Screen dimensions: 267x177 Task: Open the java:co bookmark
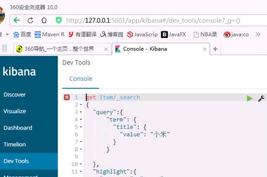pos(236,35)
